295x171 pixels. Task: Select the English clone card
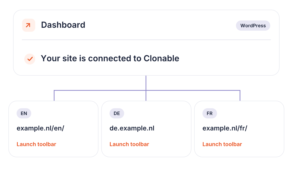pos(53,129)
